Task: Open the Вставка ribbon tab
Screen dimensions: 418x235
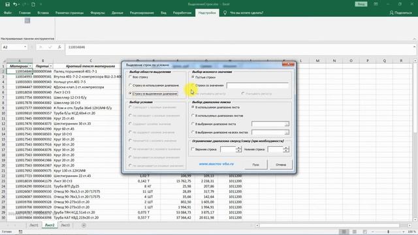Action: point(43,13)
